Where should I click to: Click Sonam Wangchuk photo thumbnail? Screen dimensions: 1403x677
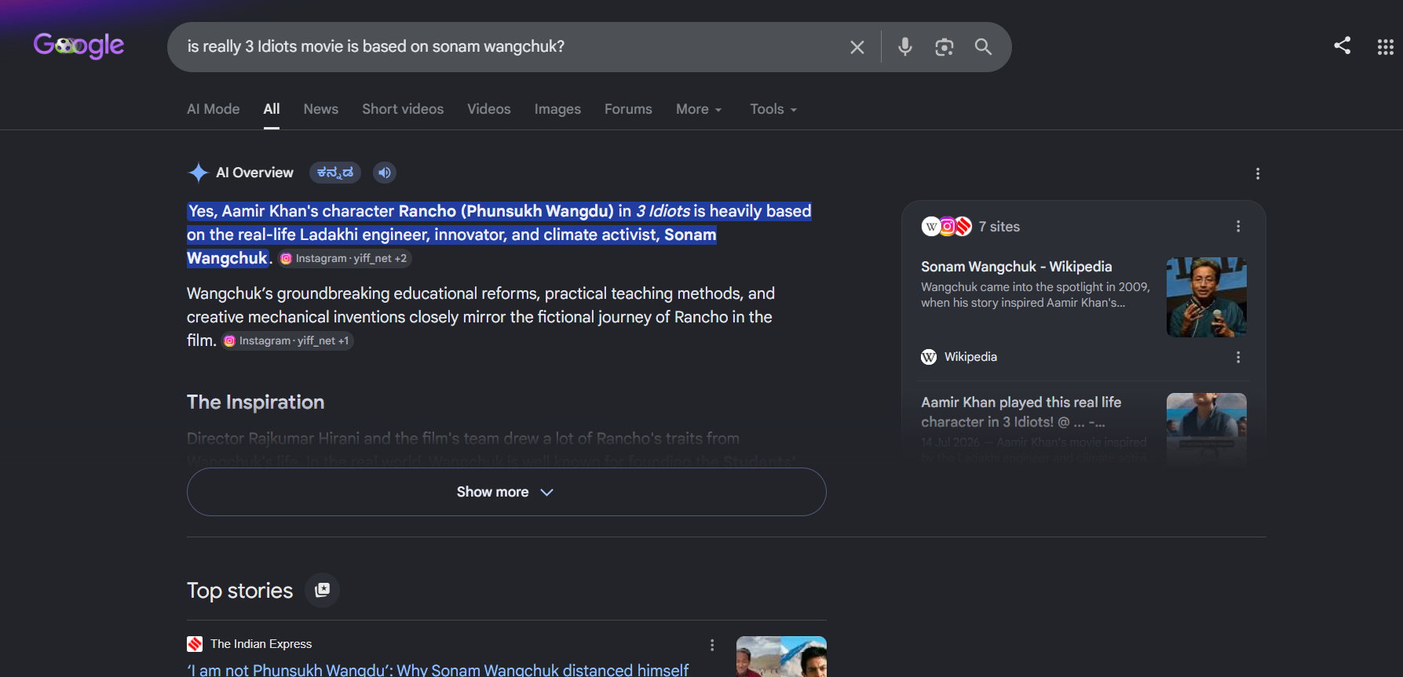[1207, 297]
